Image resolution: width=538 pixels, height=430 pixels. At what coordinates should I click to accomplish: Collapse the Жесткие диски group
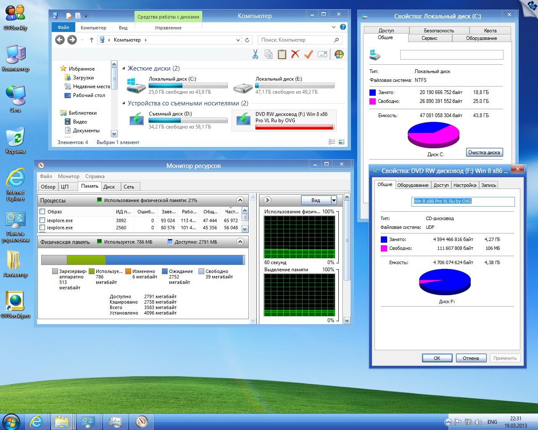124,68
